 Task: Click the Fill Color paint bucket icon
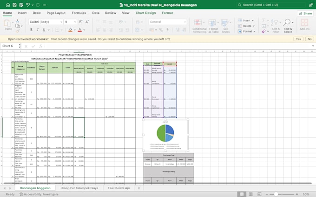coord(70,30)
